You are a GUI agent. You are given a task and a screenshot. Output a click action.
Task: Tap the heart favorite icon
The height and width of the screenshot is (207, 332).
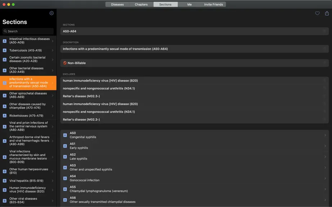pos(317,13)
